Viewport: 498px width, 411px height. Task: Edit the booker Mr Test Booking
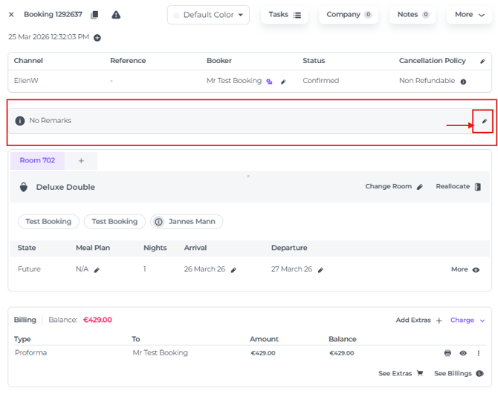pos(283,82)
